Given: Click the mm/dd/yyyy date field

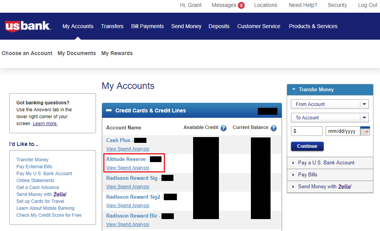Looking at the screenshot, I should pyautogui.click(x=343, y=131).
